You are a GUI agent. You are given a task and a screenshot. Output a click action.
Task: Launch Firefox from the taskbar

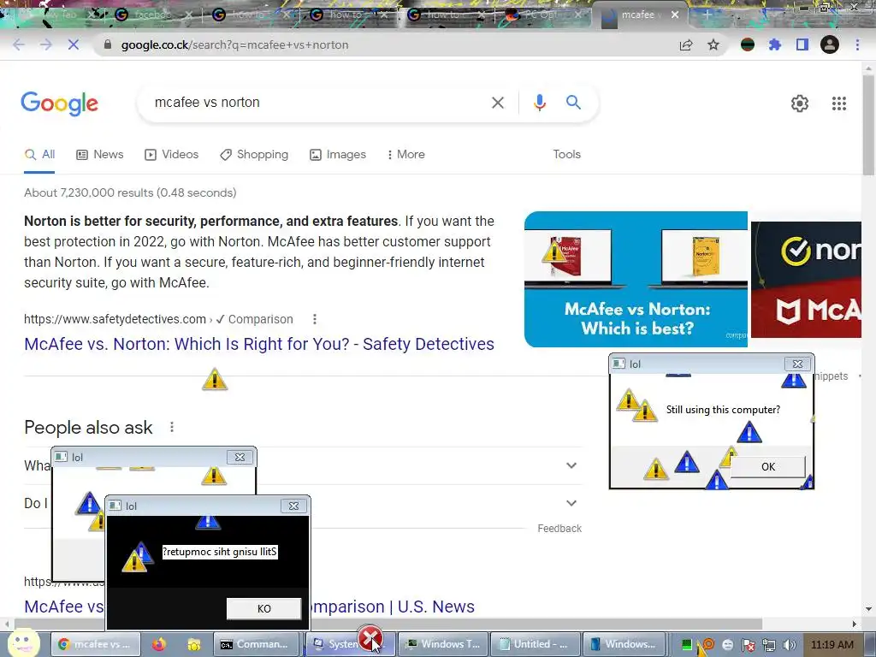pos(158,644)
